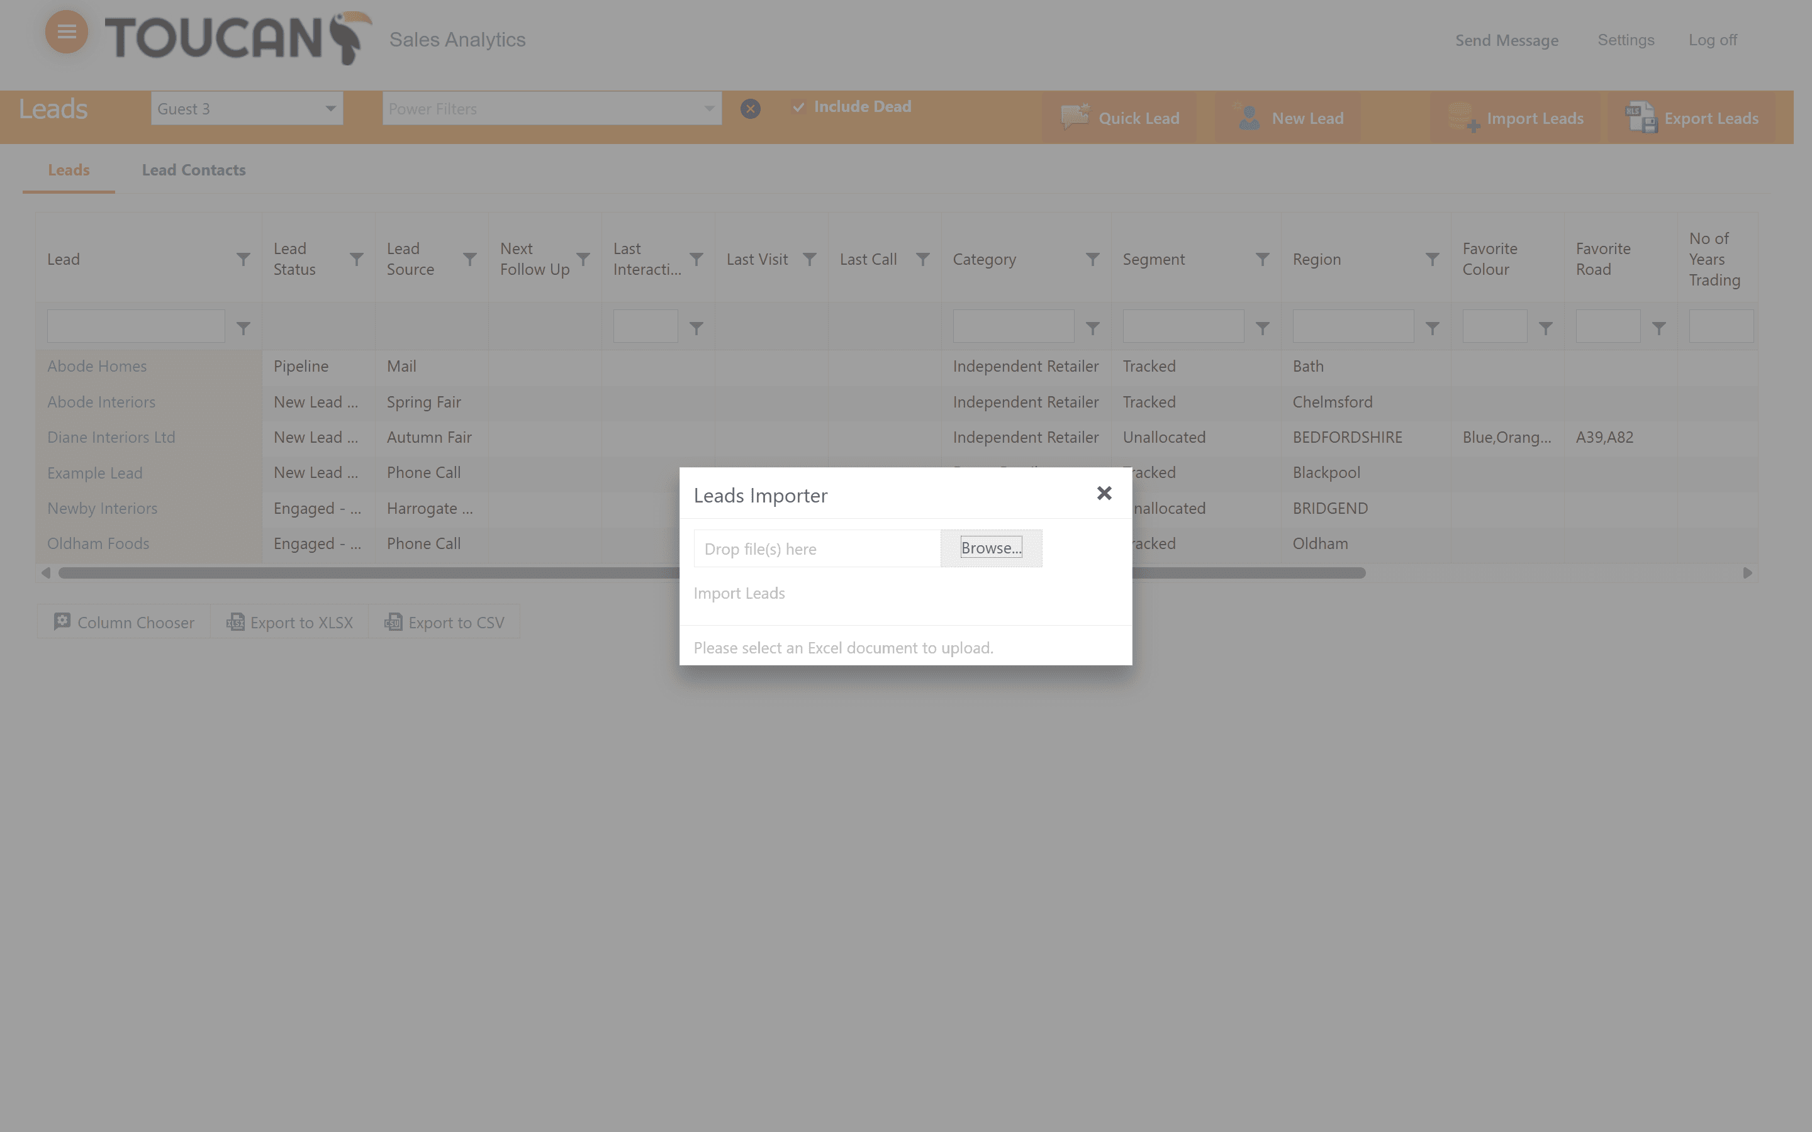Click Import Leads inside the dialog
1812x1132 pixels.
[739, 593]
